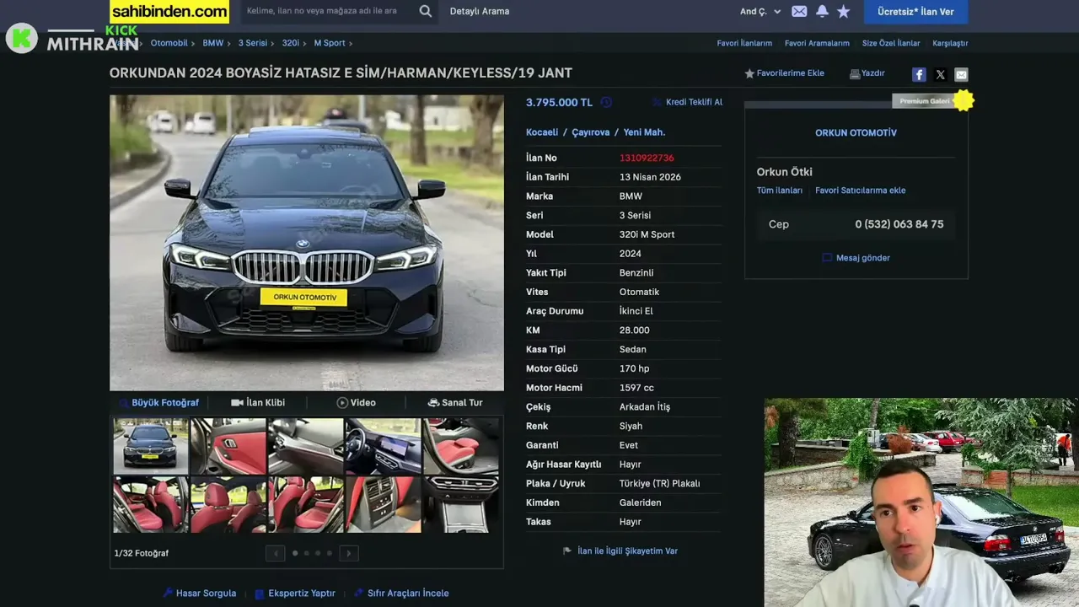Screen dimensions: 1079x607
Task: Switch to Büyük Fotoğraf tab
Action: point(159,403)
